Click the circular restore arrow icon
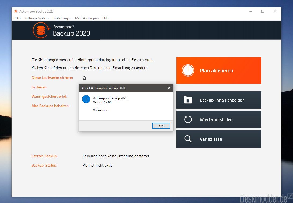 click(x=188, y=119)
